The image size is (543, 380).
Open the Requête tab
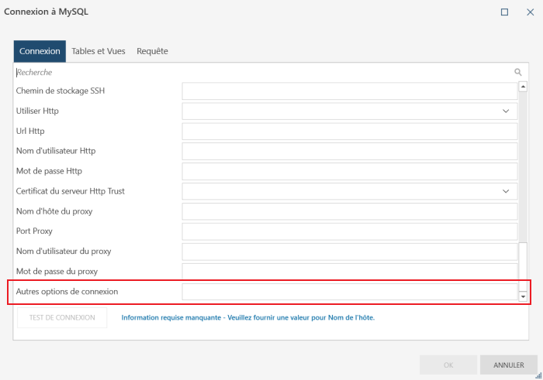click(x=152, y=51)
